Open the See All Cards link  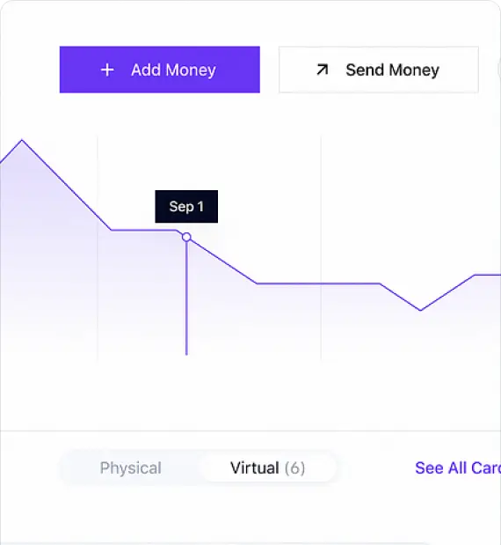[458, 468]
